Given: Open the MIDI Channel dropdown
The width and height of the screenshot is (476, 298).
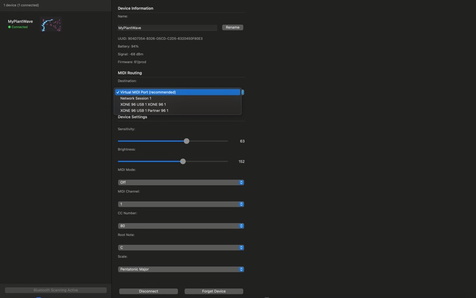Looking at the screenshot, I should pos(181,204).
